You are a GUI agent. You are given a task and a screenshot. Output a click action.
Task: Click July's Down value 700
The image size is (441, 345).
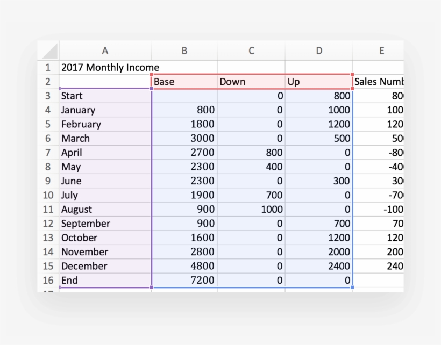[251, 195]
